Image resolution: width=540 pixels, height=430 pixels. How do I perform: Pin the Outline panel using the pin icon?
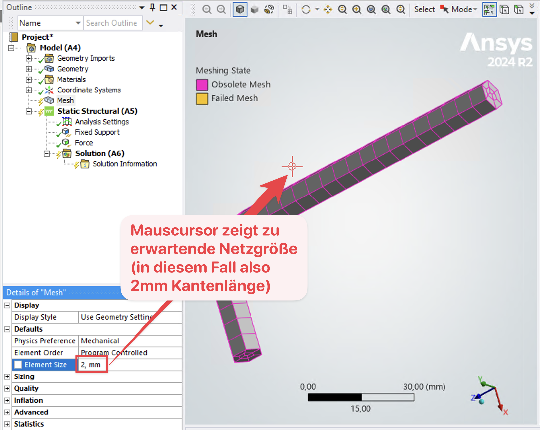[152, 7]
